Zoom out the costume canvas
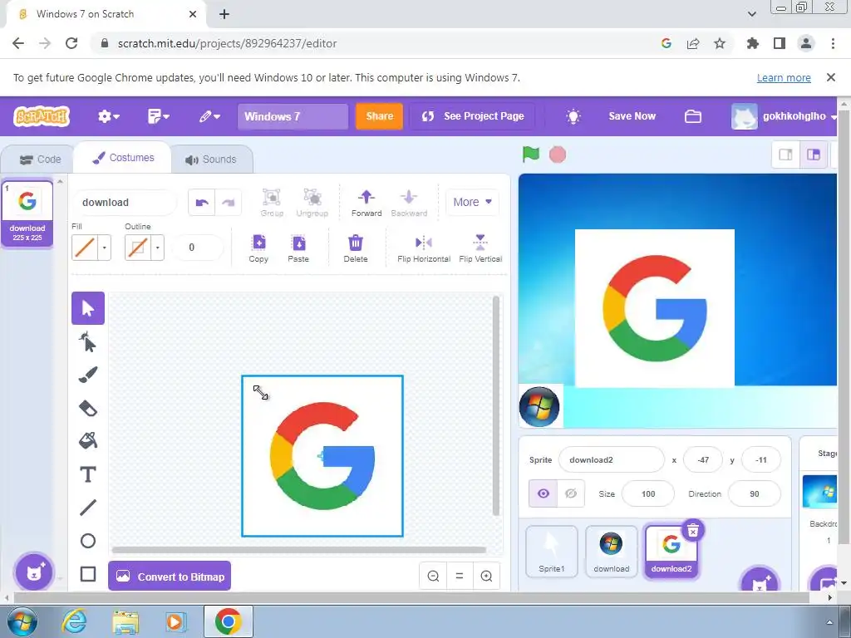851x638 pixels. point(433,577)
